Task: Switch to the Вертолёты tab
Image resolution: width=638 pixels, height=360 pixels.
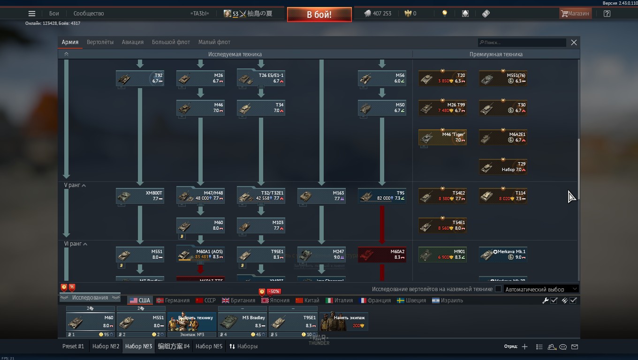Action: [100, 42]
